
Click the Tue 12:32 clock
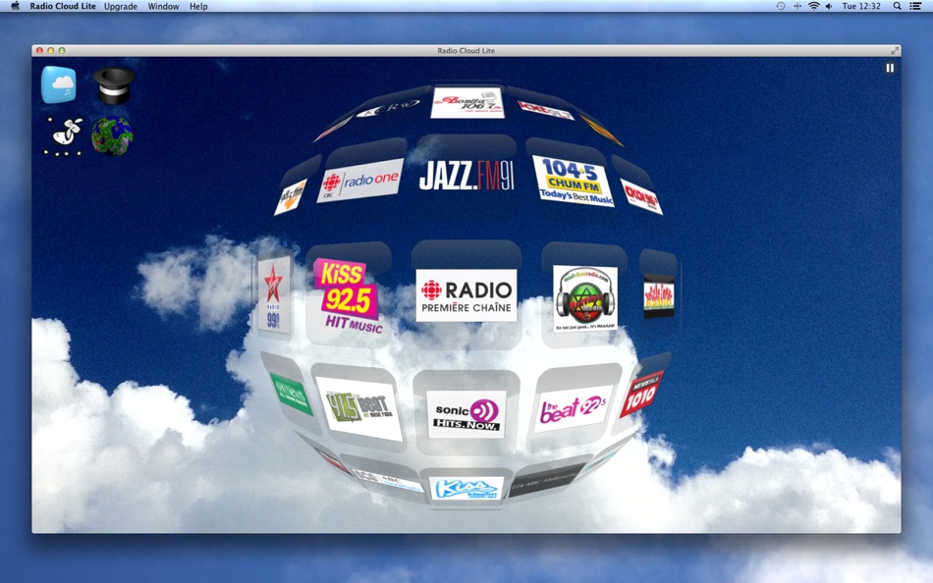(x=861, y=6)
